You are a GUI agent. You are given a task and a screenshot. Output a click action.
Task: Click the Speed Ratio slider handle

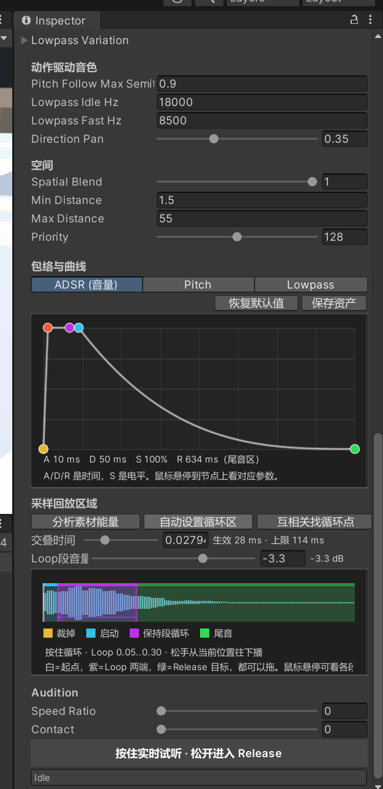[161, 711]
